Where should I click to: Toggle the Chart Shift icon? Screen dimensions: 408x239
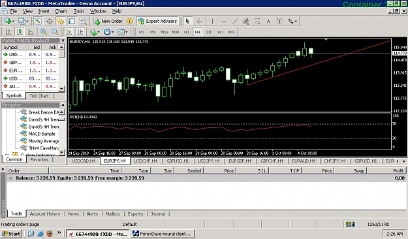click(x=80, y=32)
